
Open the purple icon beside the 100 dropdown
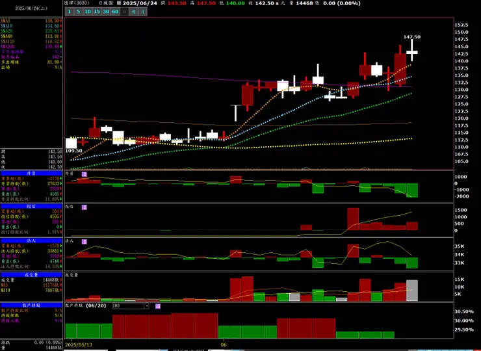tap(158, 306)
